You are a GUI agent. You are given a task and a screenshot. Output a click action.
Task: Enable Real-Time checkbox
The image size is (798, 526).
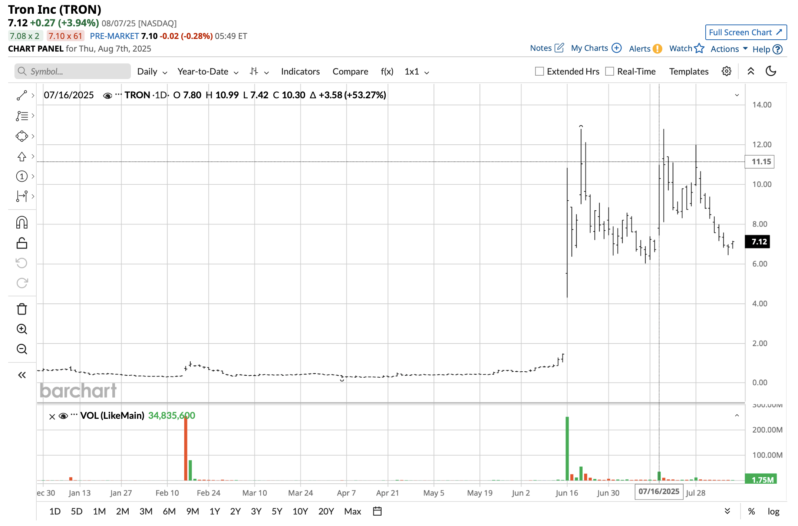[x=610, y=71]
